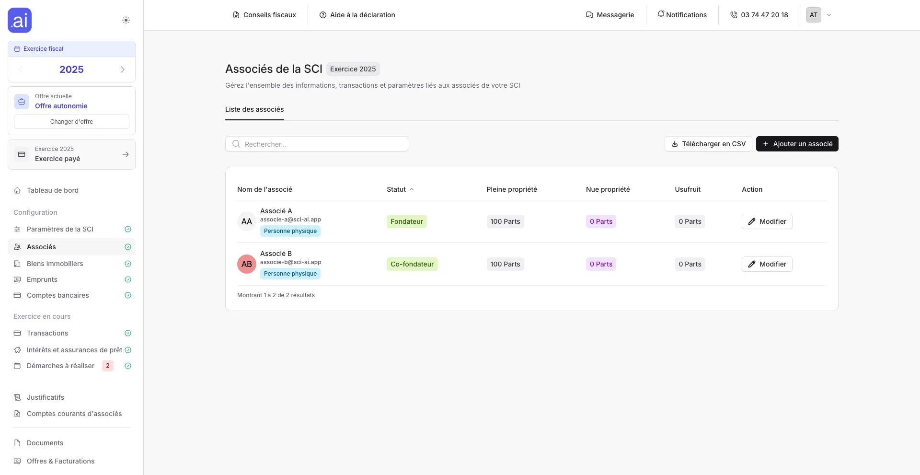Open Offre autonomie link in sidebar
The image size is (920, 475).
tap(61, 106)
